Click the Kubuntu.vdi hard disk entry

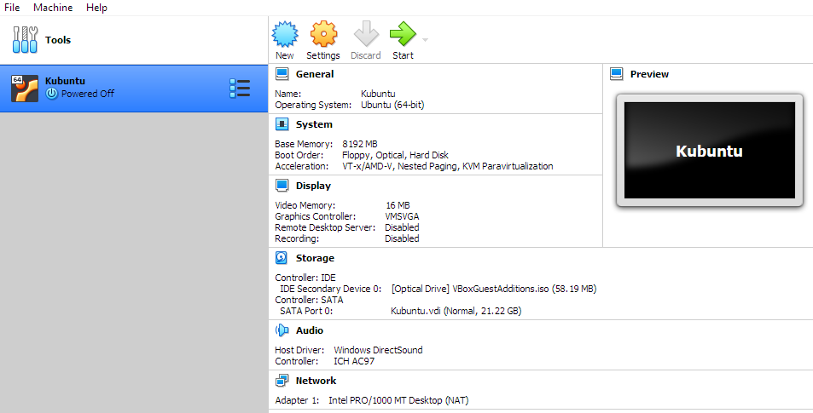[456, 311]
